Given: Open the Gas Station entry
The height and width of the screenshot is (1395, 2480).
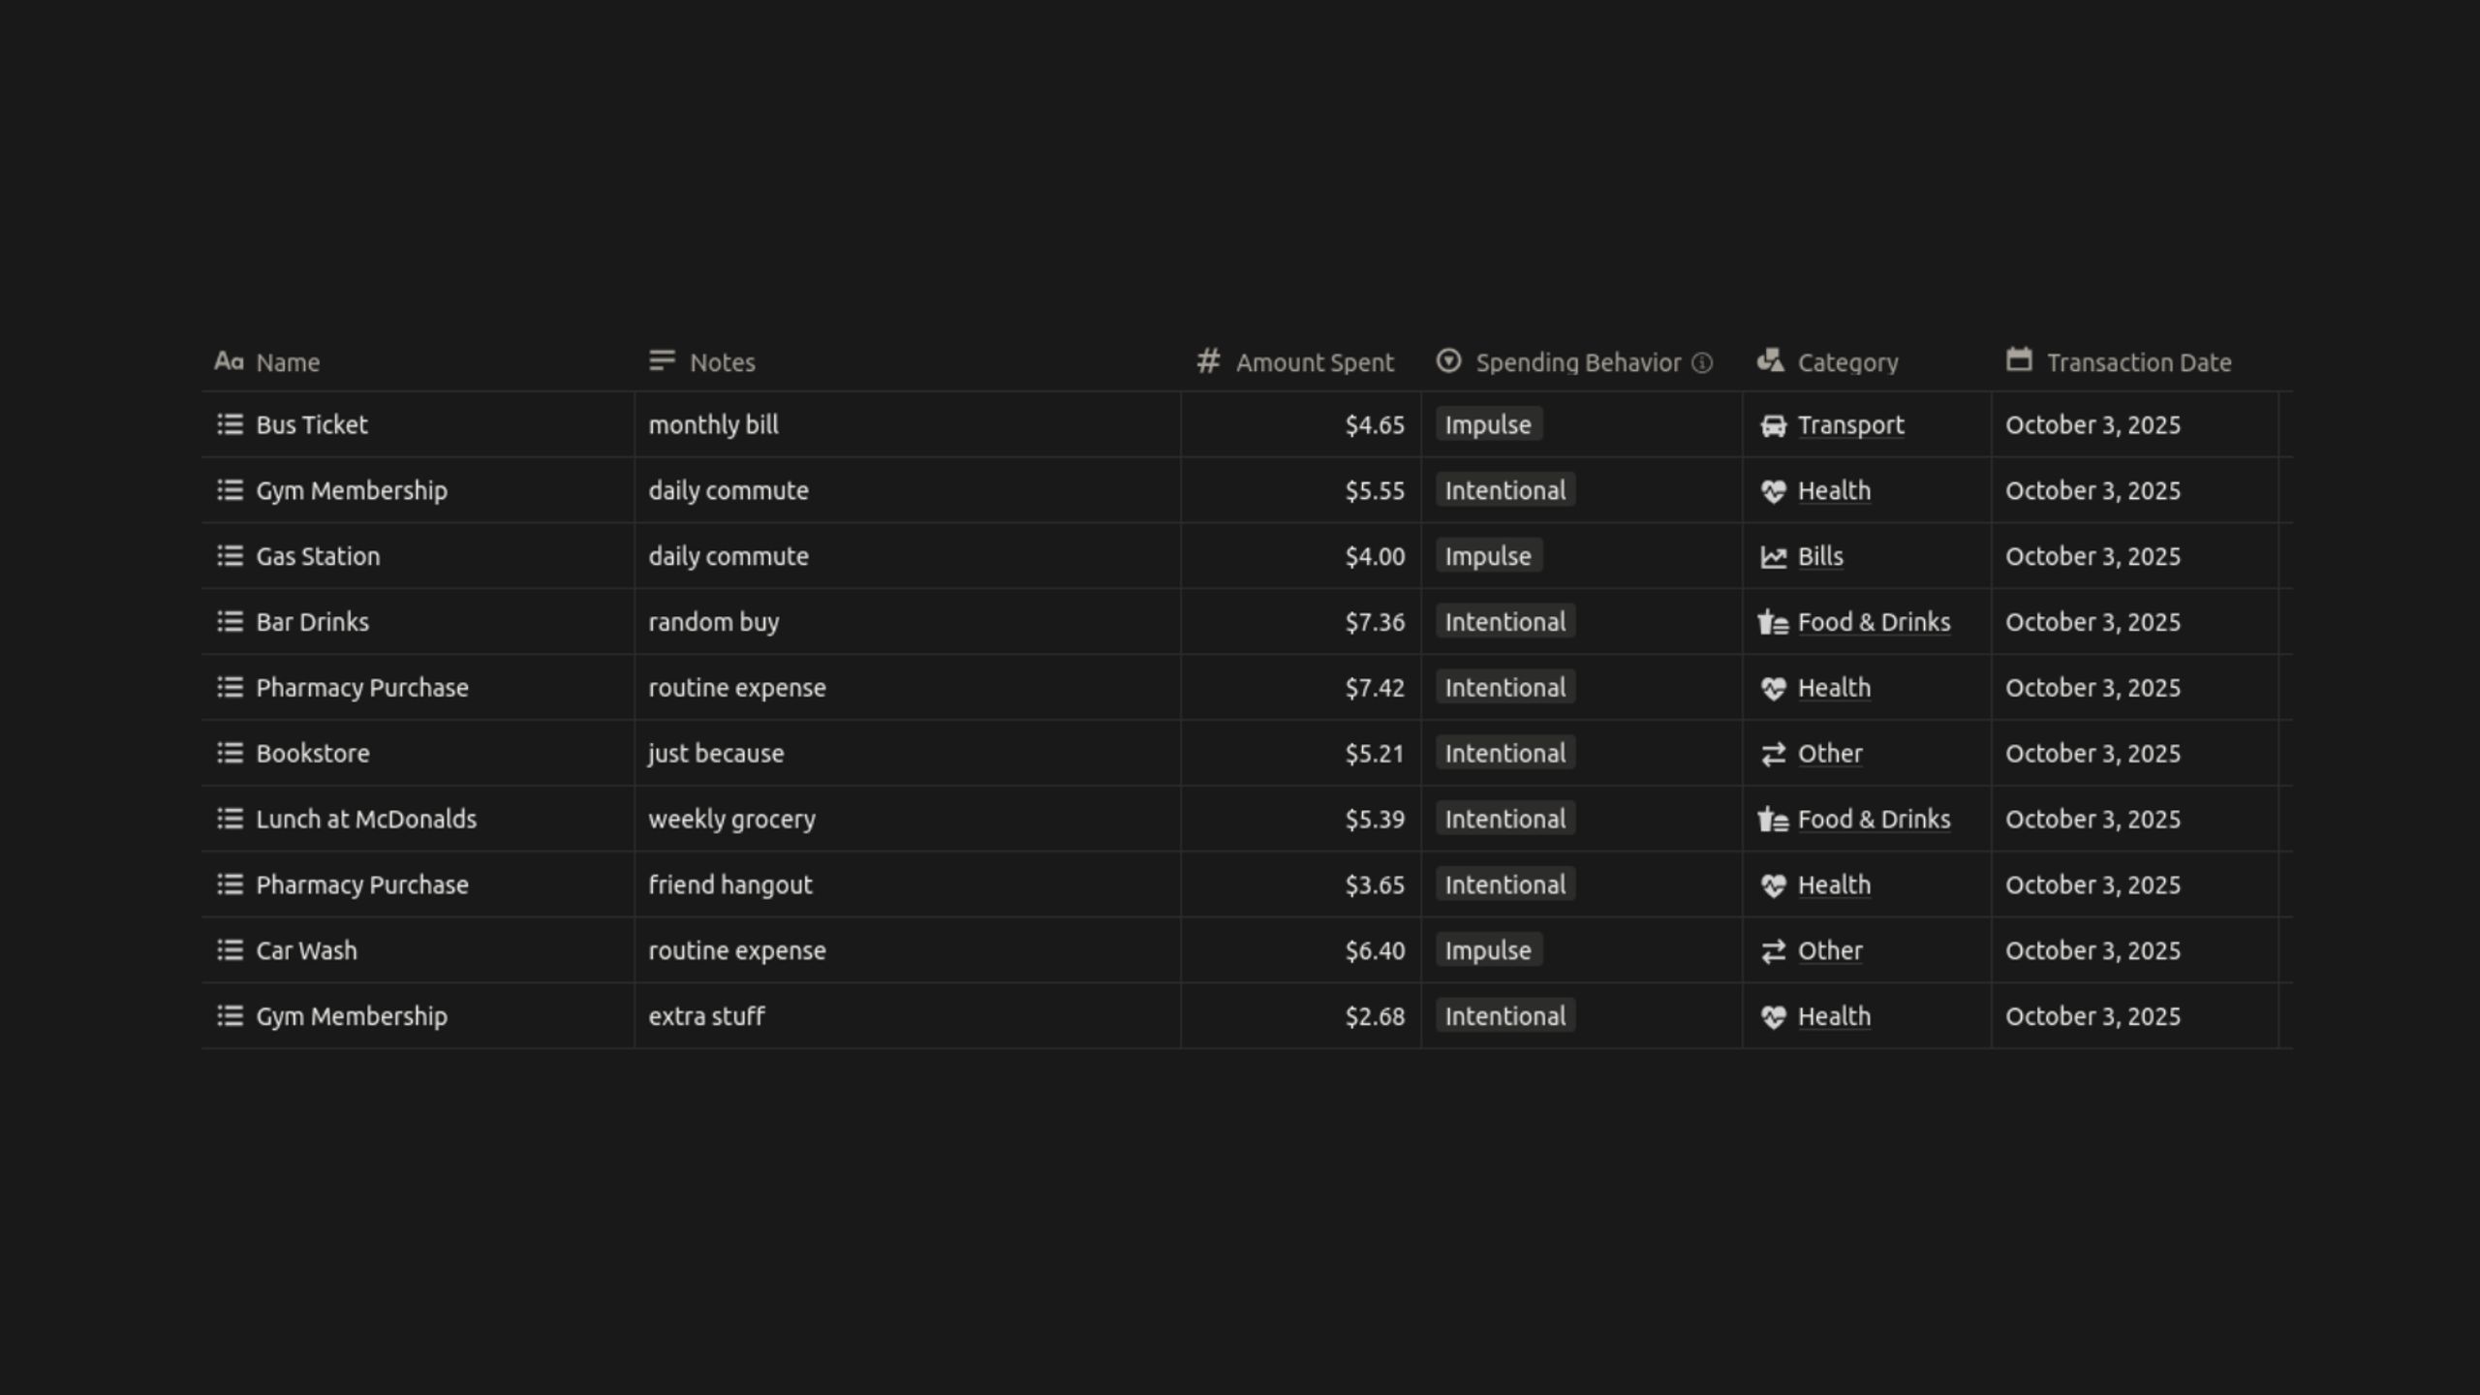Looking at the screenshot, I should point(318,556).
